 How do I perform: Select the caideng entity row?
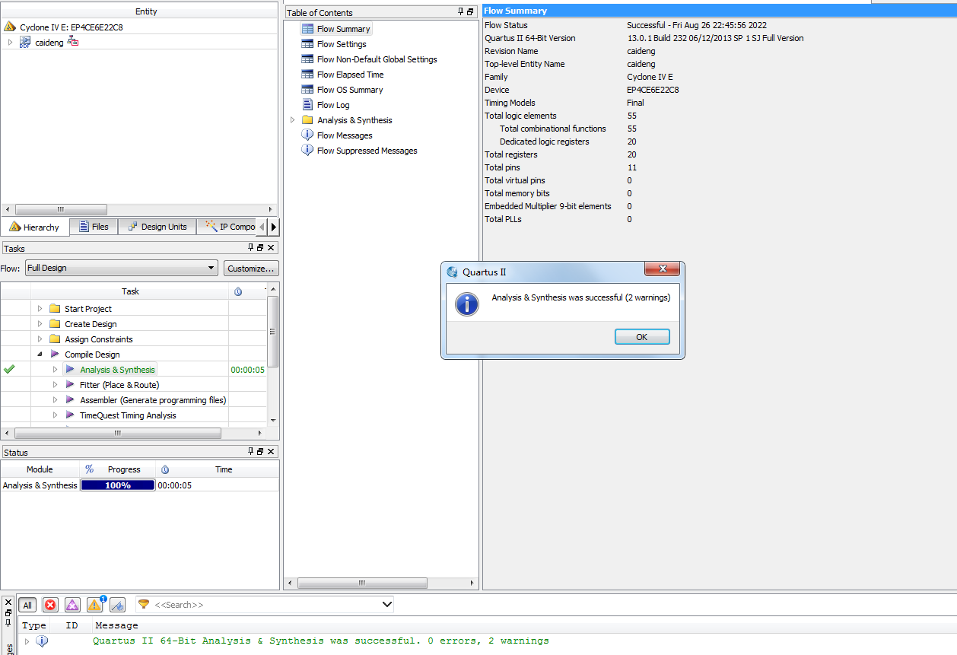[138, 43]
